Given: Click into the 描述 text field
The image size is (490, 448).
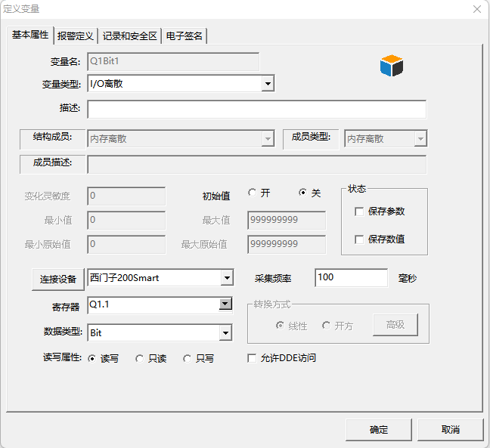Looking at the screenshot, I should [x=256, y=110].
